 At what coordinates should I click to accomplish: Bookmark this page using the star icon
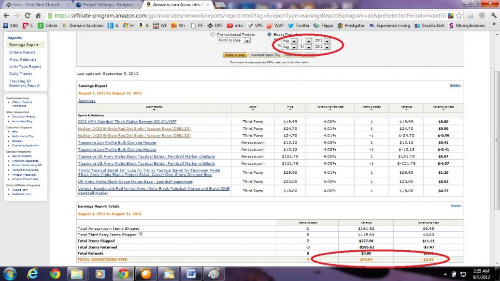tap(459, 15)
